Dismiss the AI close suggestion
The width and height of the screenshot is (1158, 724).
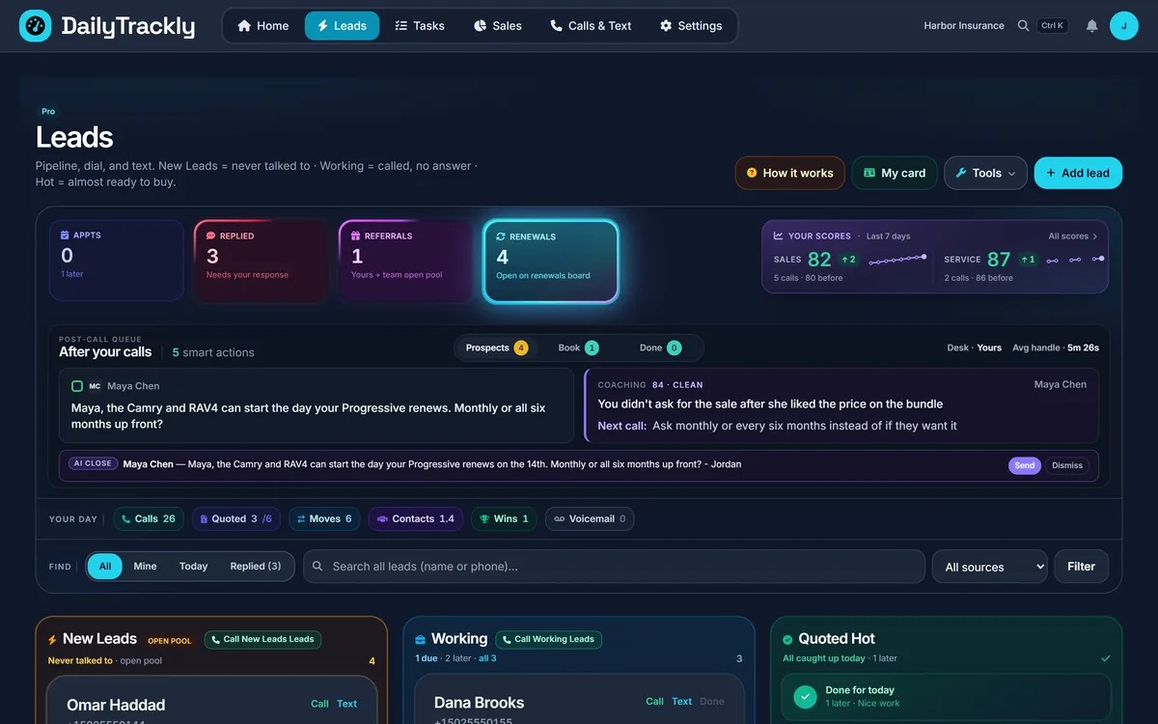pos(1067,465)
